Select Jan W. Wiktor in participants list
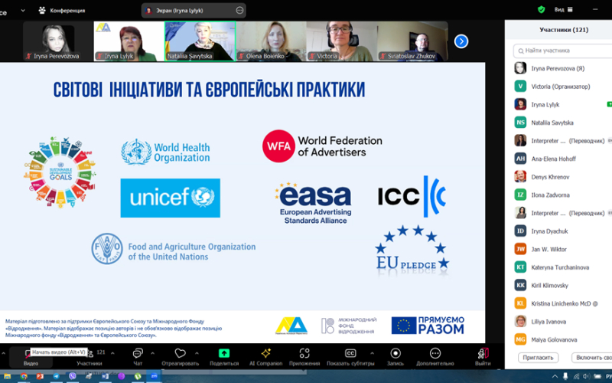612x383 pixels. click(561, 249)
